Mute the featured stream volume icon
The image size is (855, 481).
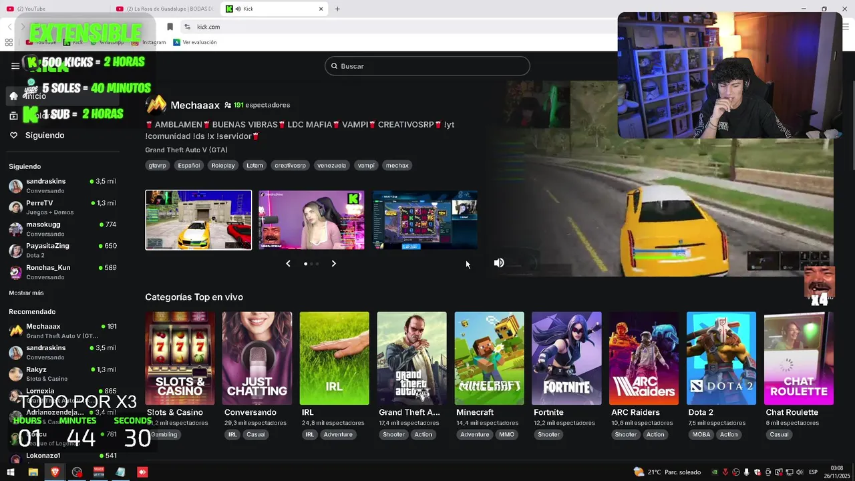click(499, 263)
